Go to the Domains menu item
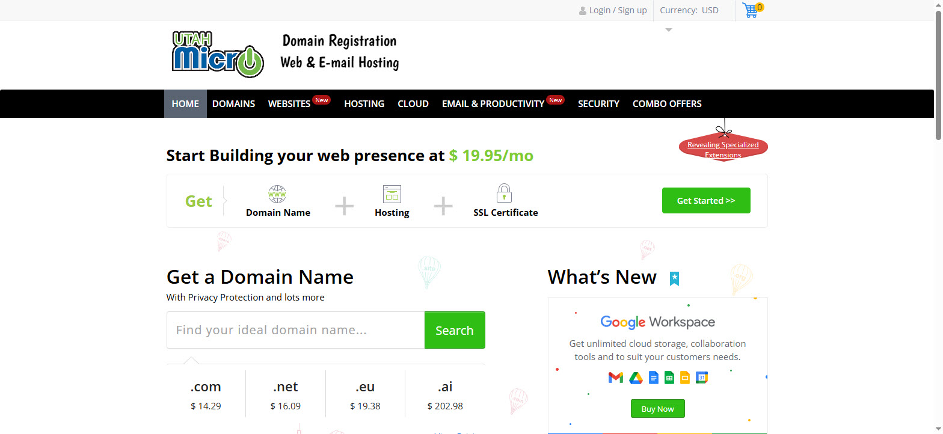Viewport: 943px width, 434px height. [233, 103]
